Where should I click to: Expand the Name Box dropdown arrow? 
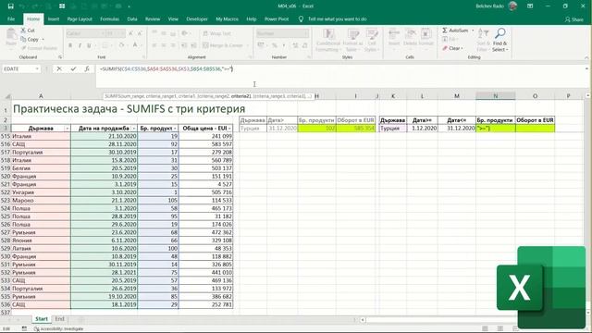tap(37, 68)
